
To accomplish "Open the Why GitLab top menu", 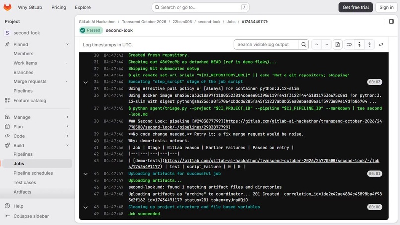I will coord(30,7).
